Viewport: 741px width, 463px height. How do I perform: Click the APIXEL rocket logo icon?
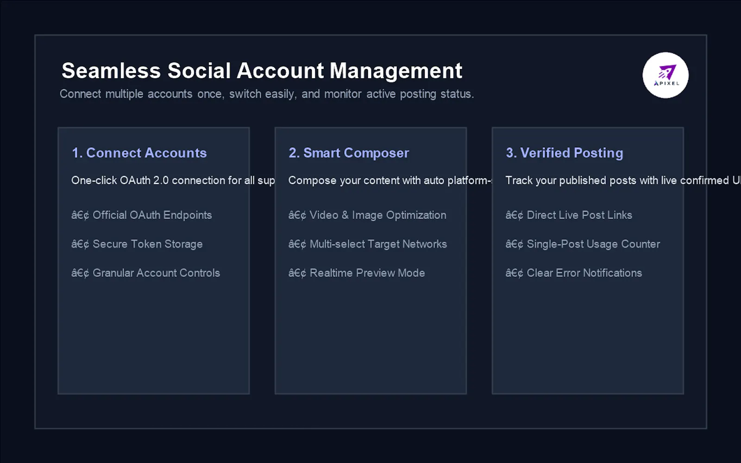point(666,75)
